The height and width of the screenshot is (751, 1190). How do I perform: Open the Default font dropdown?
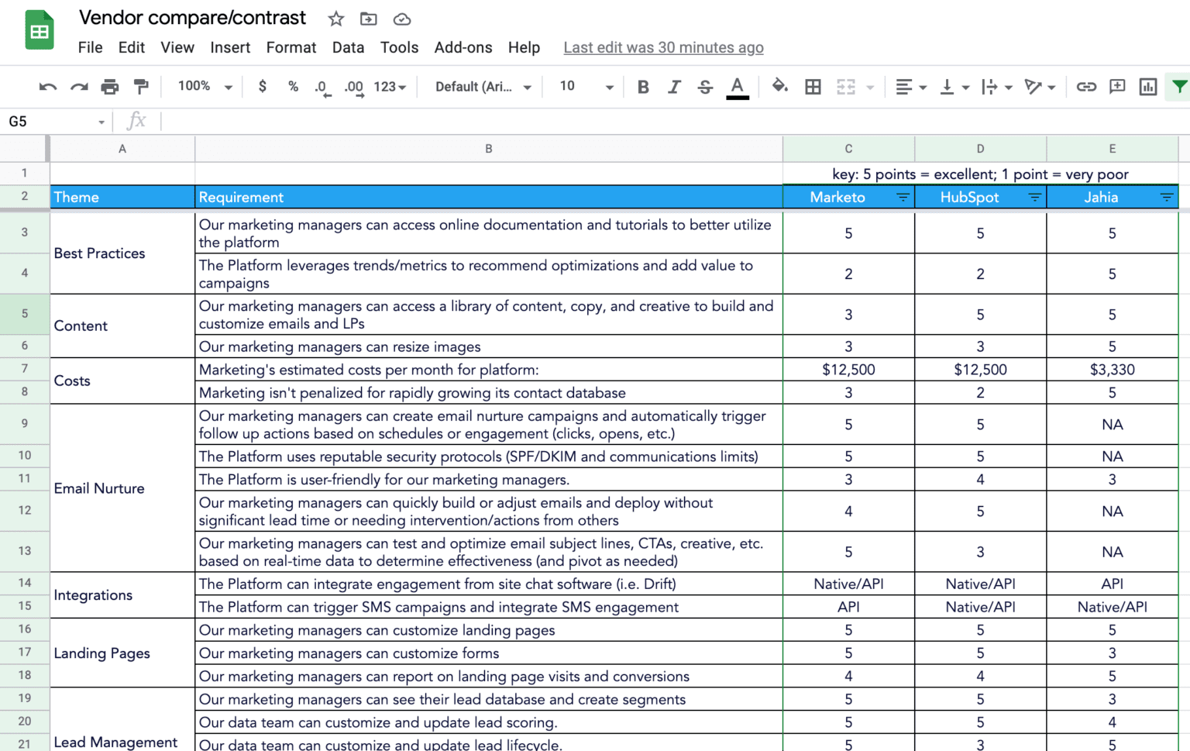click(x=483, y=87)
